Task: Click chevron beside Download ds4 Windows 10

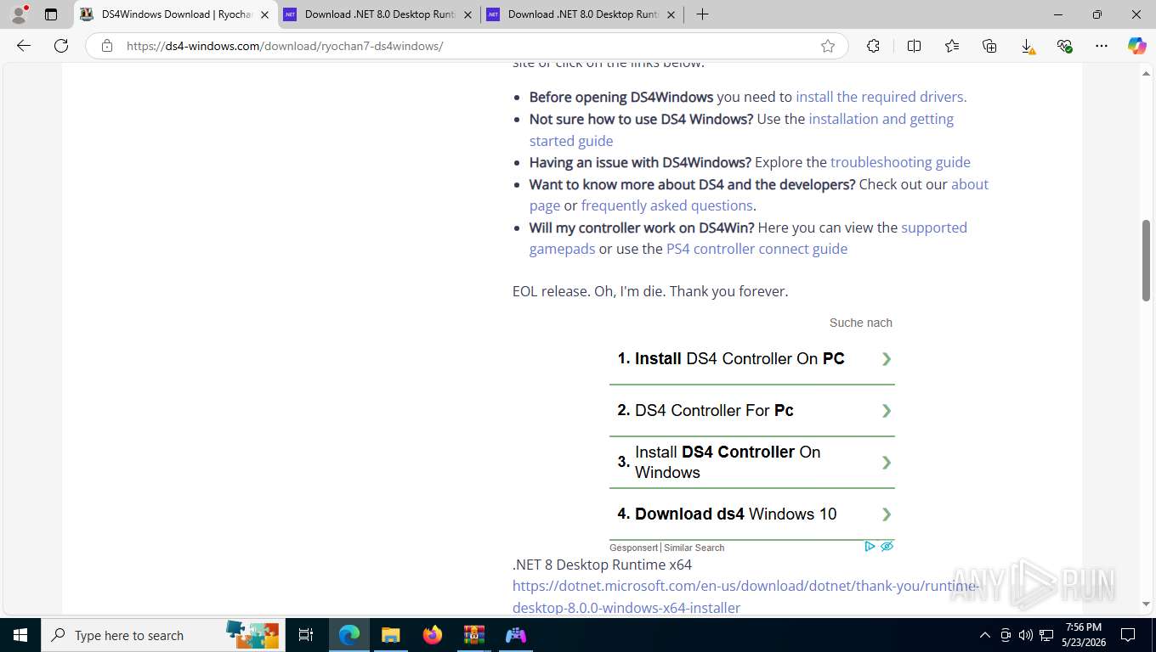Action: [x=887, y=514]
